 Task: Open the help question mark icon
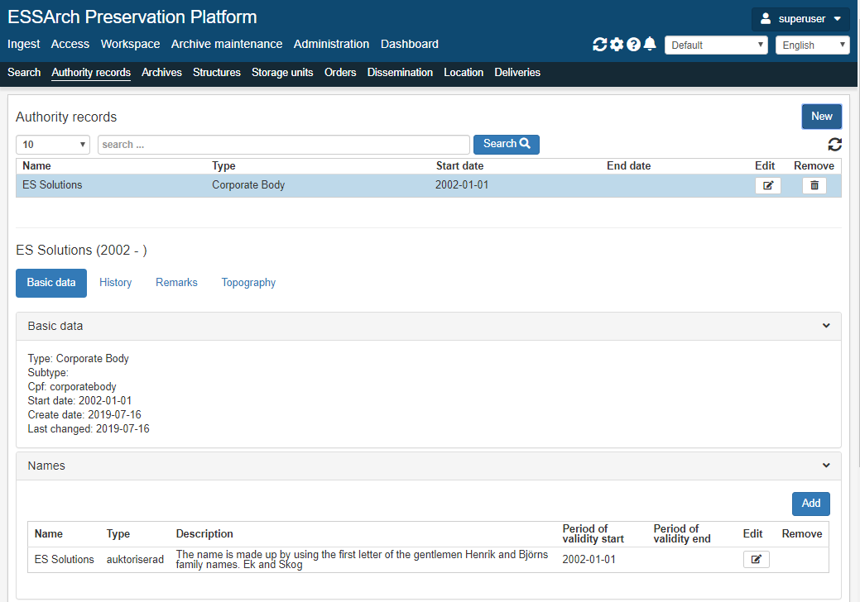point(633,45)
